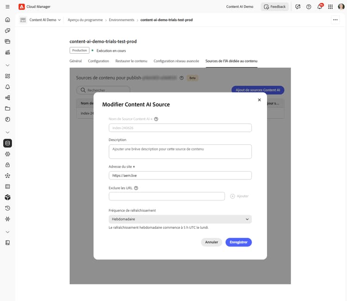The height and width of the screenshot is (301, 347).
Task: Open the more options ellipsis menu
Action: tap(335, 20)
